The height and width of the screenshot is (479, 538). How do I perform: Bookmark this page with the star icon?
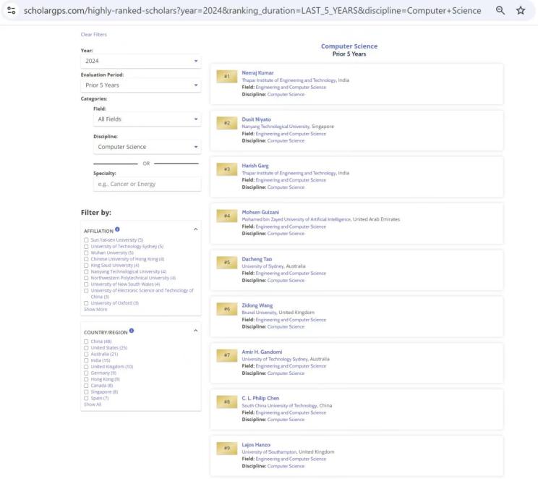tap(521, 10)
